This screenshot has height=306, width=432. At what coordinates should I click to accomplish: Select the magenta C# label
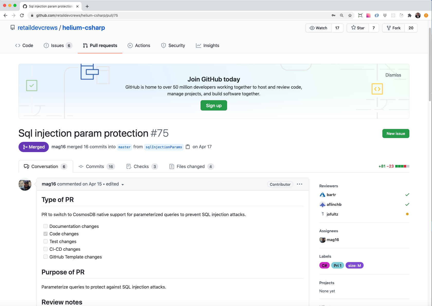click(x=324, y=265)
